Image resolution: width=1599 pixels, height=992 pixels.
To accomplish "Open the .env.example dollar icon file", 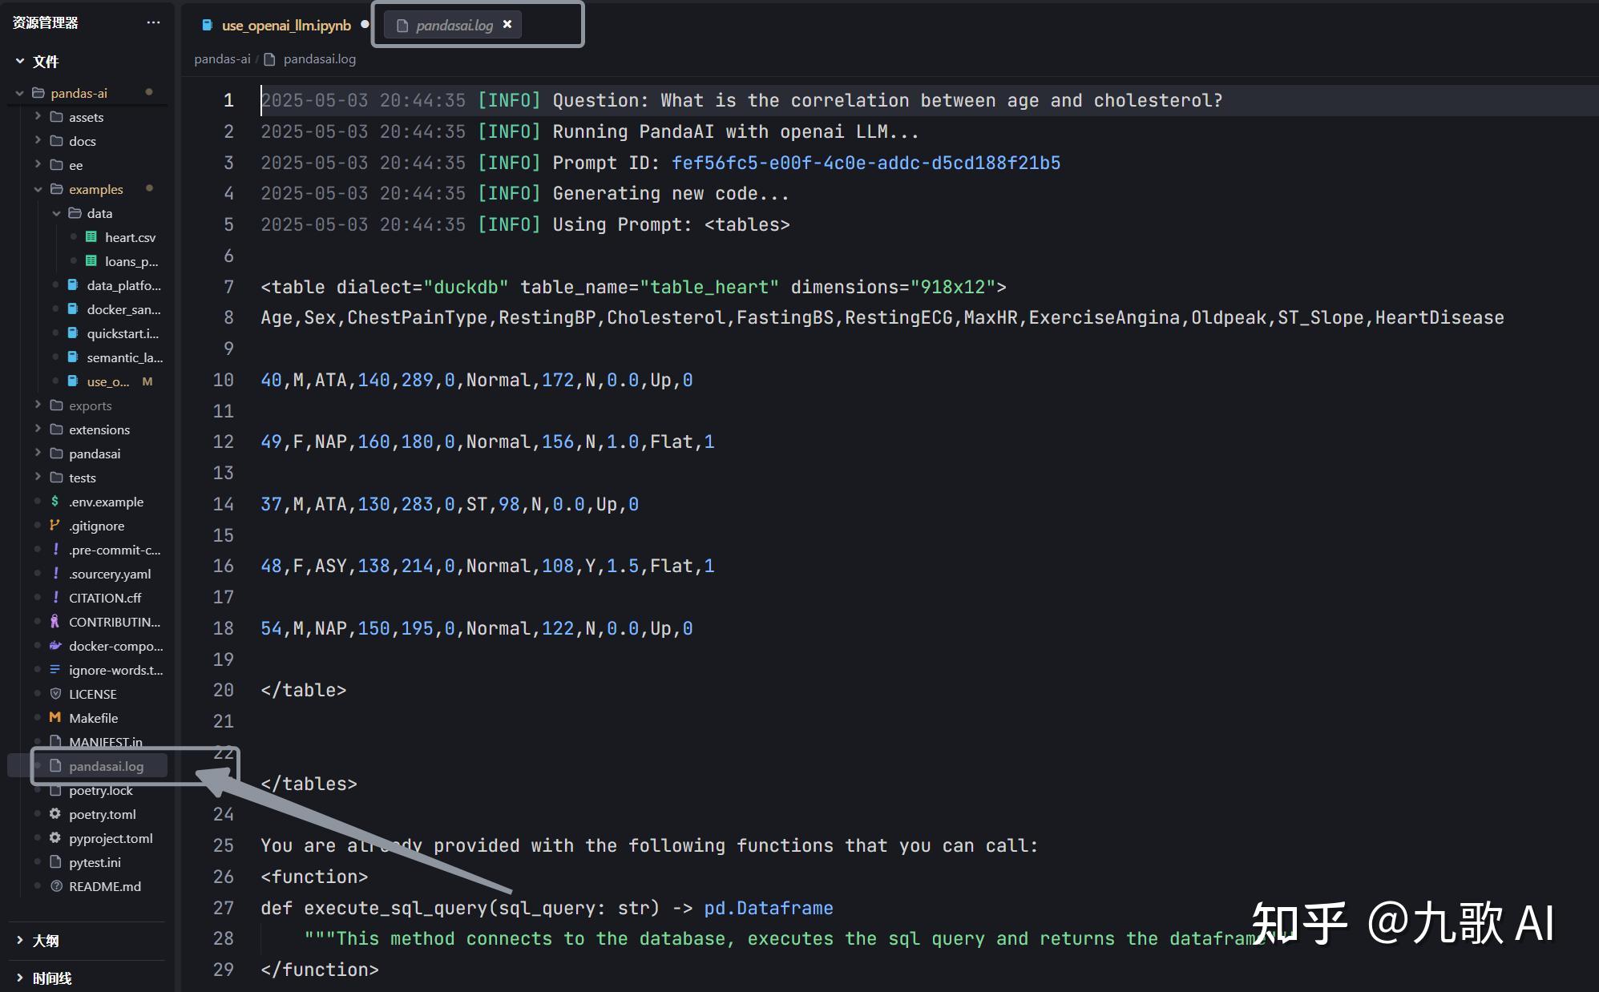I will [55, 502].
